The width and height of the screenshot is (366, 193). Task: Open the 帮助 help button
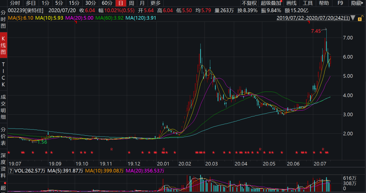click(324, 3)
